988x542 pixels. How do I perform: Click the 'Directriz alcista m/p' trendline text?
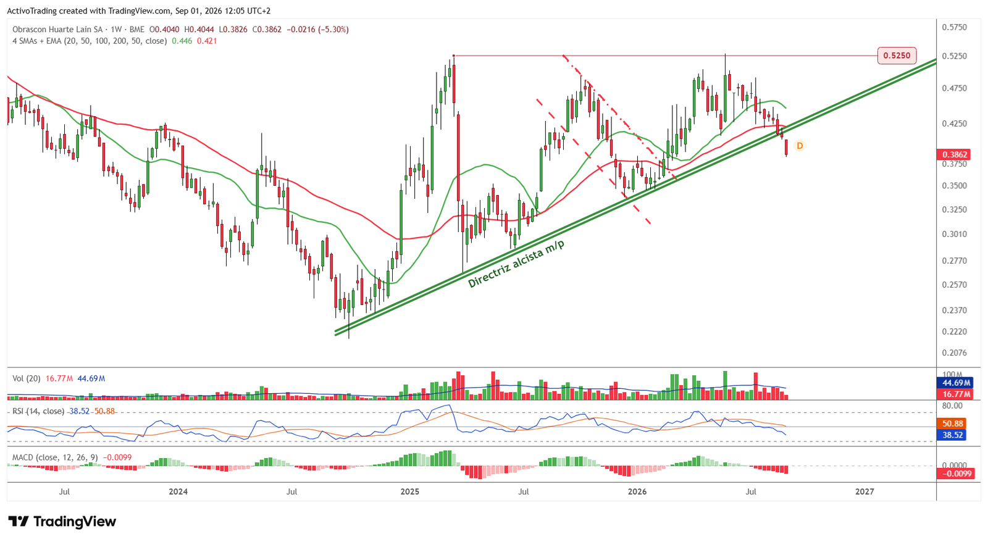tap(516, 264)
